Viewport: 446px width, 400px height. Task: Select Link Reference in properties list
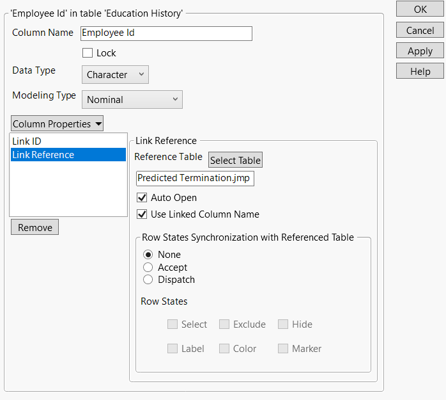(x=43, y=155)
